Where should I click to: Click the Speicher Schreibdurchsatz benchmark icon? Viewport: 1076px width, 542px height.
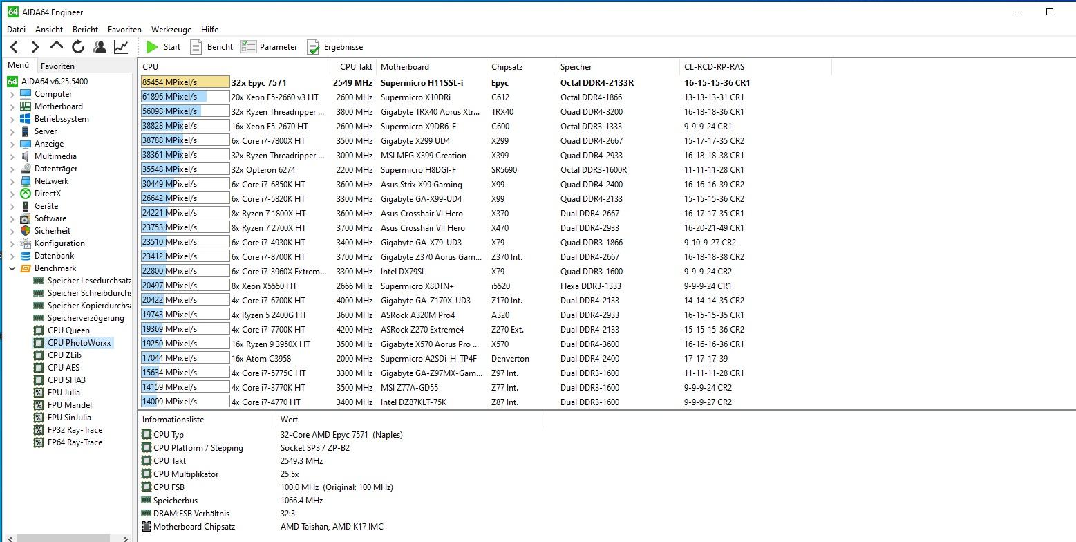(x=39, y=293)
